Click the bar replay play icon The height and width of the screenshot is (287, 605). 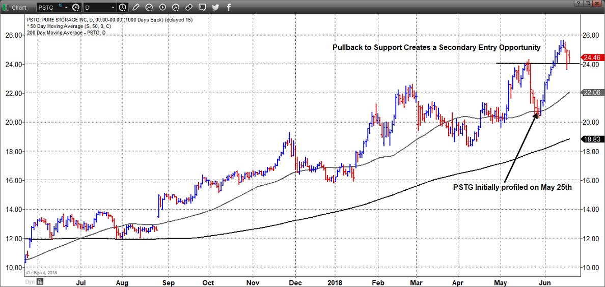coord(162,7)
